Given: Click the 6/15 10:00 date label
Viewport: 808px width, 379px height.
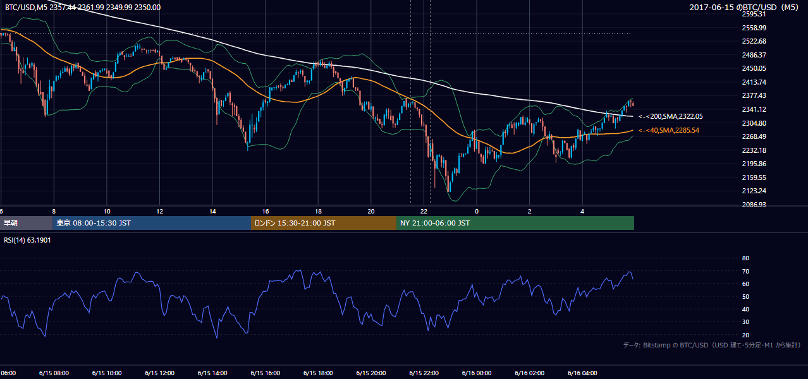Looking at the screenshot, I should tap(107, 373).
